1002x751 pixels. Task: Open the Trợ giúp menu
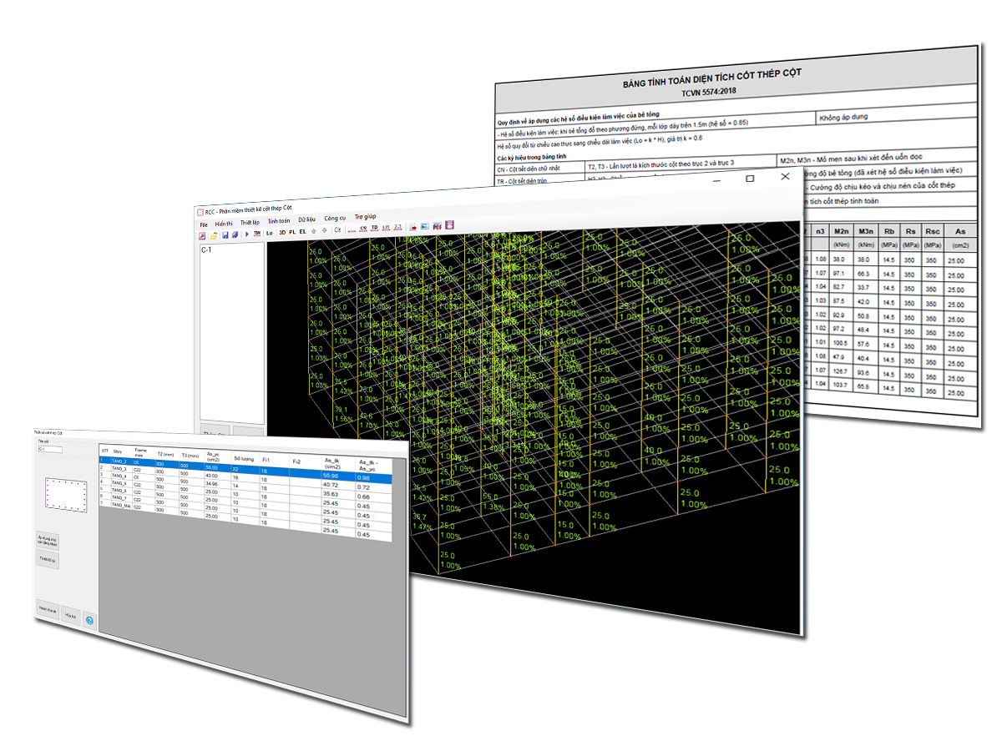pos(365,216)
